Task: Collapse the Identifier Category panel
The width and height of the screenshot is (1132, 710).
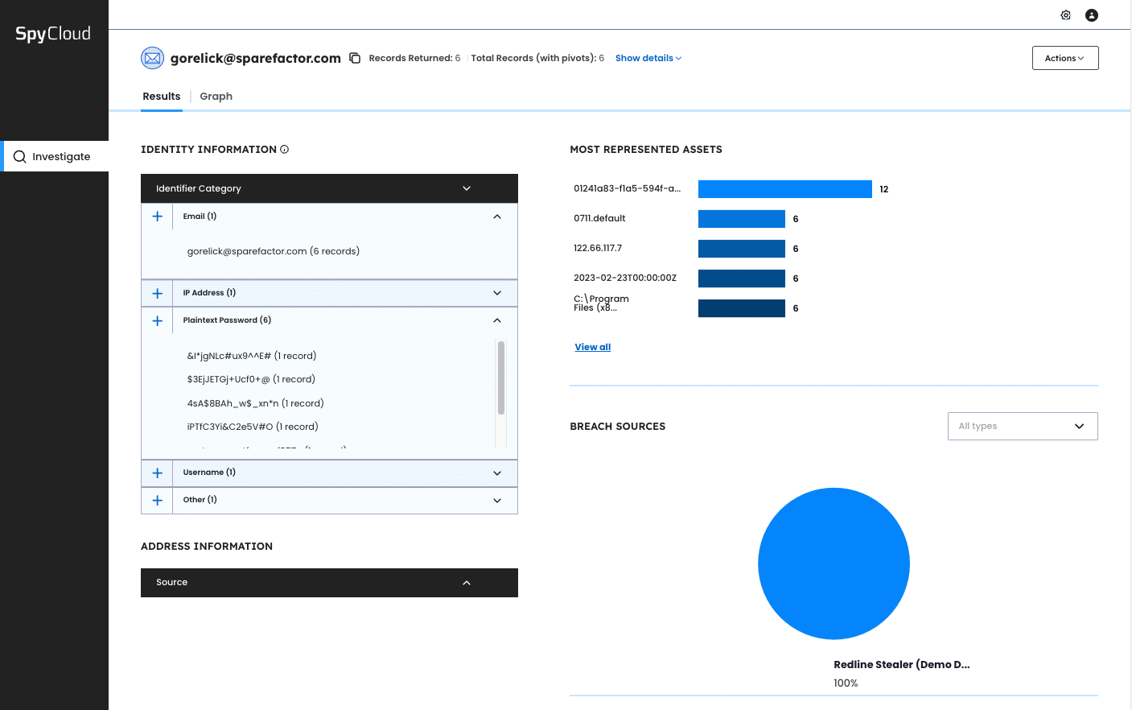Action: (x=466, y=188)
